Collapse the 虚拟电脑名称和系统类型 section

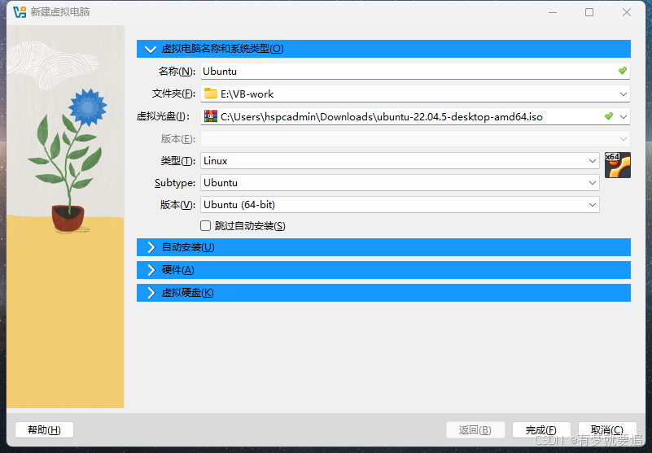pyautogui.click(x=383, y=49)
